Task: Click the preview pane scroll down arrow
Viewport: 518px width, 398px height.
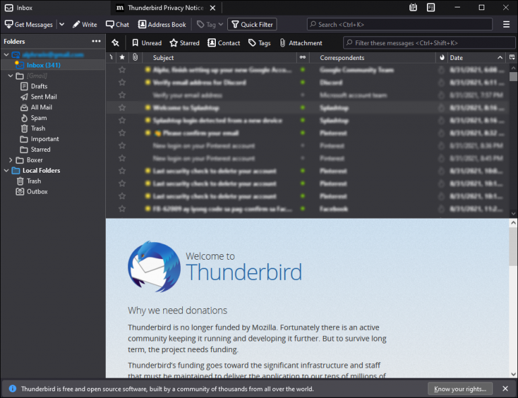Action: point(513,374)
